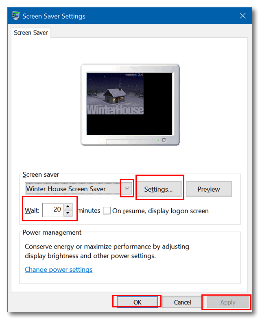Preview the Winter House screen saver
Viewport: 260px width, 320px height.
[209, 189]
